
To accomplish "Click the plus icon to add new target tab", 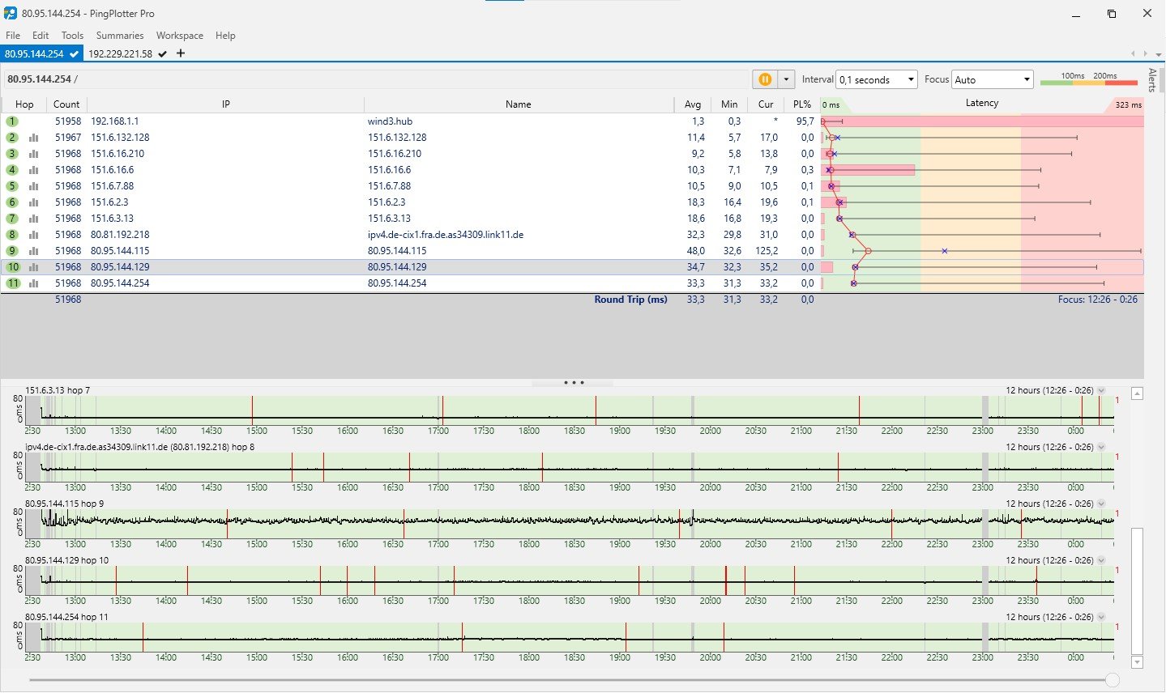I will (181, 53).
